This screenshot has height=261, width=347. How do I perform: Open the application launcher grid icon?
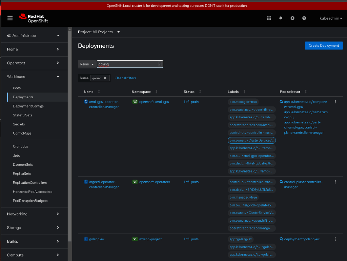coord(269,18)
